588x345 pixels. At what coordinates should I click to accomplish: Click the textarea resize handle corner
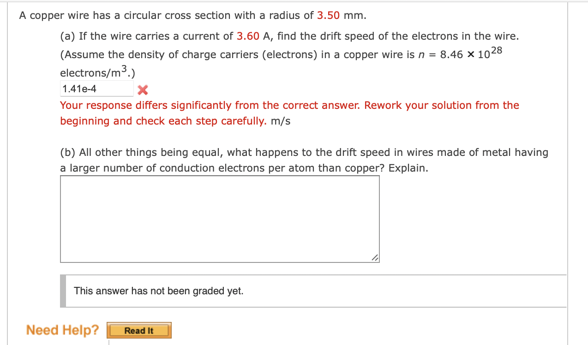point(375,258)
